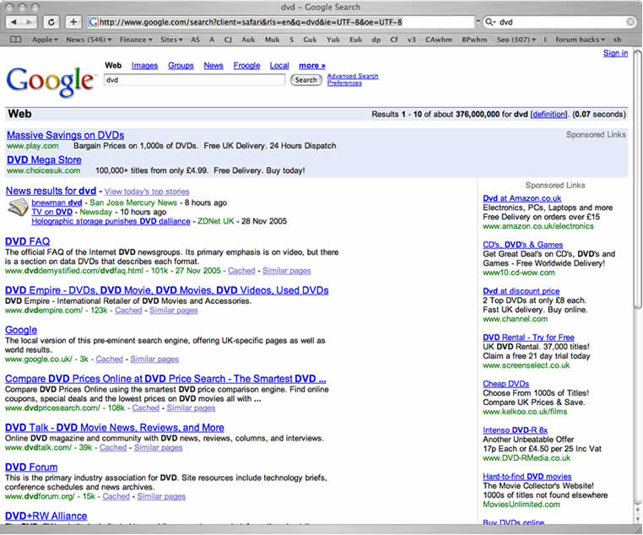Reload the page with the refresh button
Viewport: 643px width, 535px height.
tap(52, 22)
